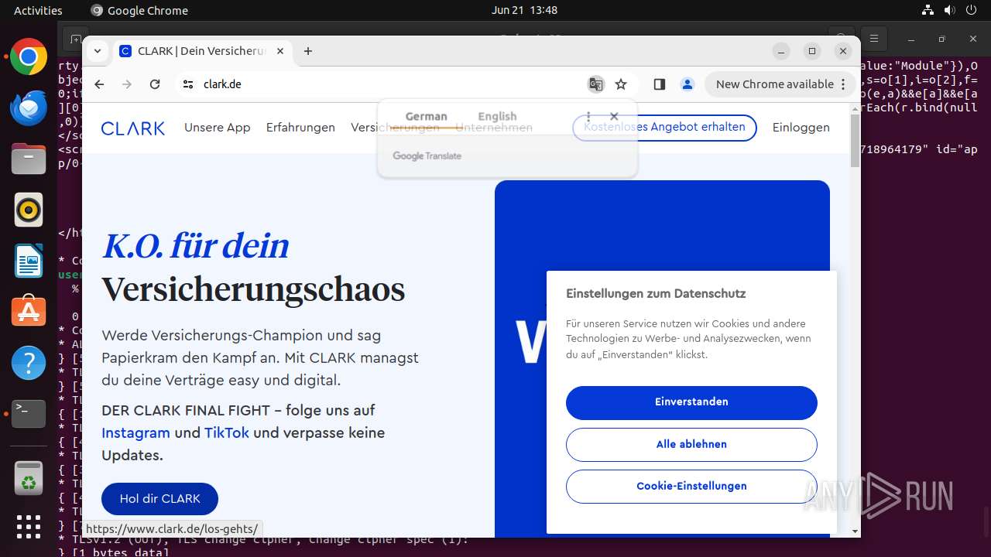991x557 pixels.
Task: Select the CLARK browser tab
Action: pos(203,51)
